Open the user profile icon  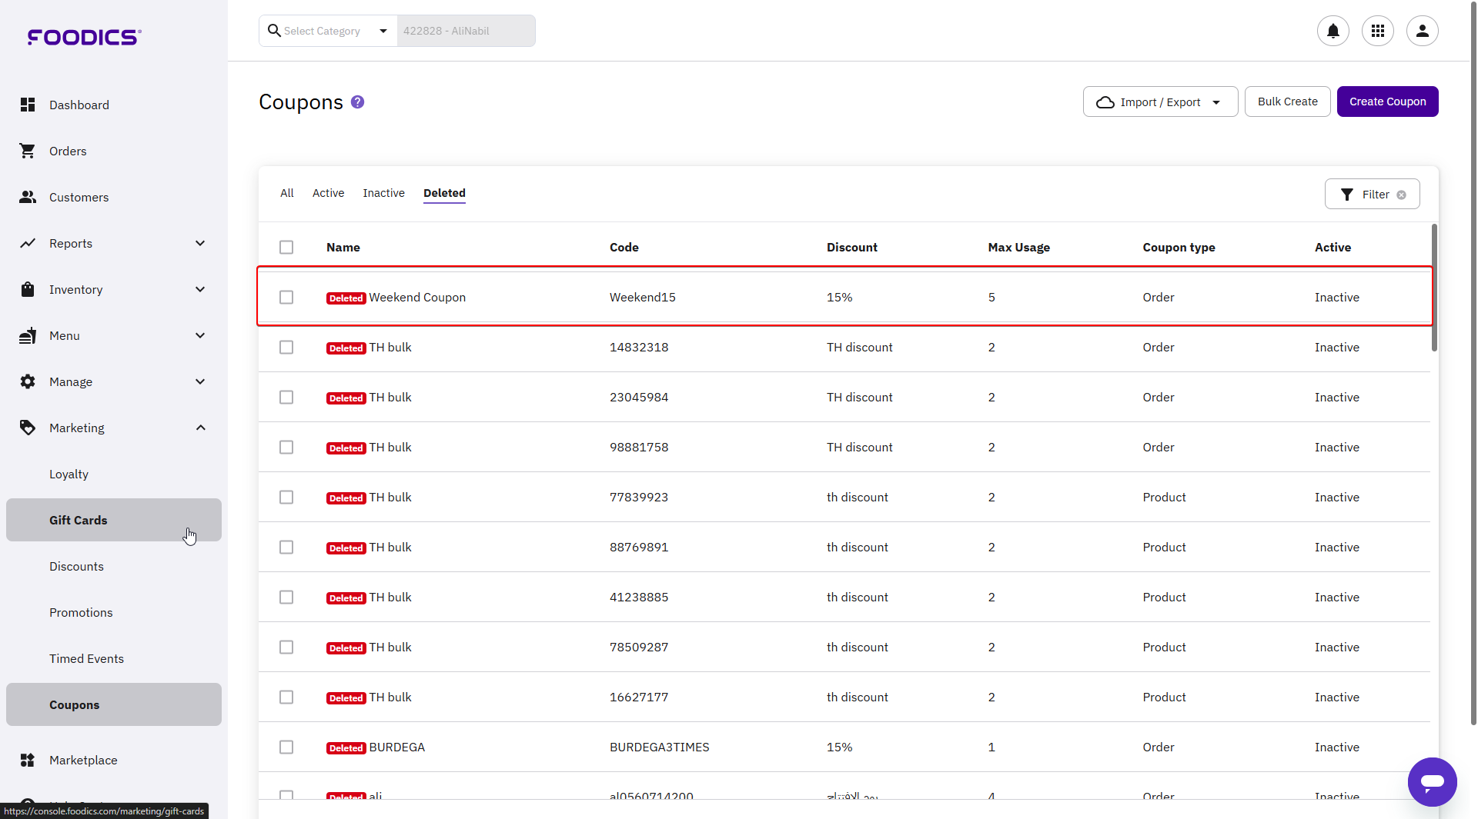click(x=1422, y=31)
